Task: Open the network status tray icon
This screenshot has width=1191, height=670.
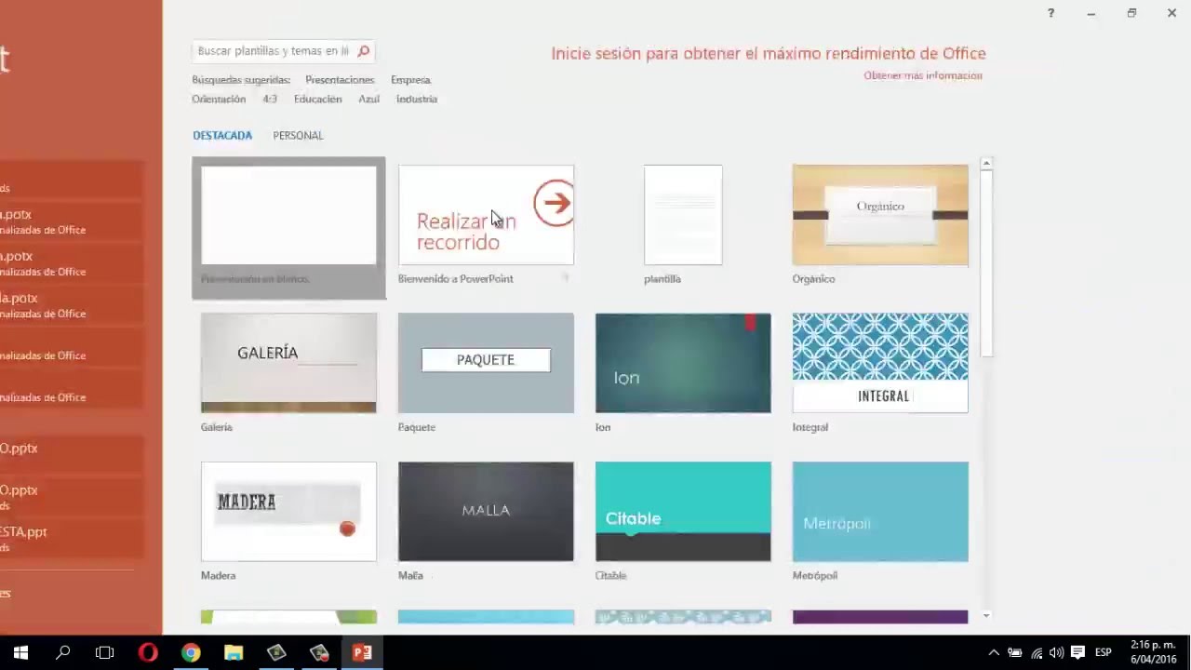Action: click(1036, 652)
